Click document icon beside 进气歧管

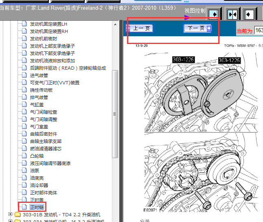(x=24, y=75)
